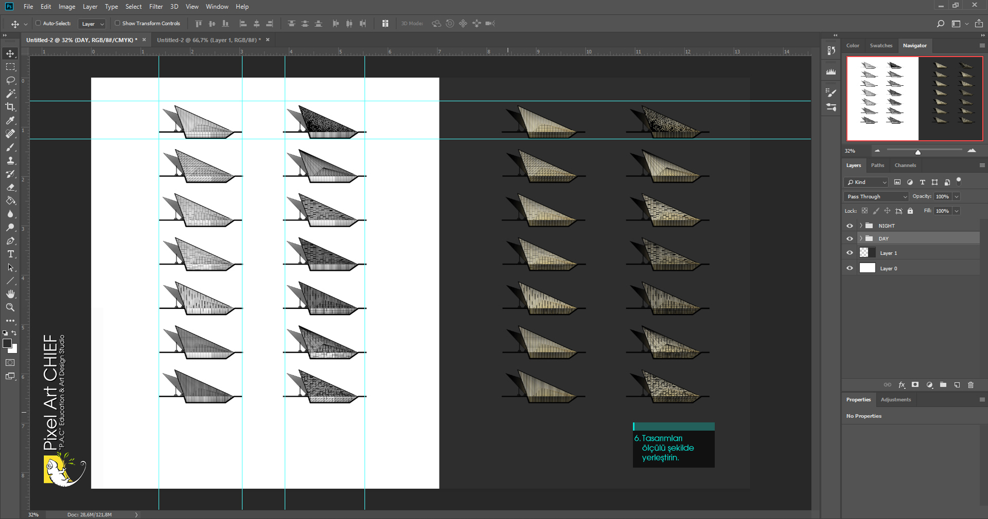Image resolution: width=988 pixels, height=519 pixels.
Task: Enable the Auto-Select checkbox
Action: click(38, 23)
